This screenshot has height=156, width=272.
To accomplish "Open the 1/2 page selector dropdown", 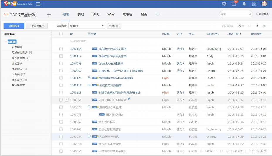I will pyautogui.click(x=241, y=26).
